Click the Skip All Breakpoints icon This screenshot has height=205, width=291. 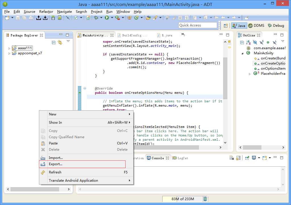pyautogui.click(x=68, y=18)
